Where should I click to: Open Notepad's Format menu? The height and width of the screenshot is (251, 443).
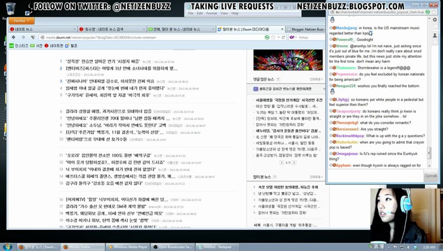tap(211, 13)
